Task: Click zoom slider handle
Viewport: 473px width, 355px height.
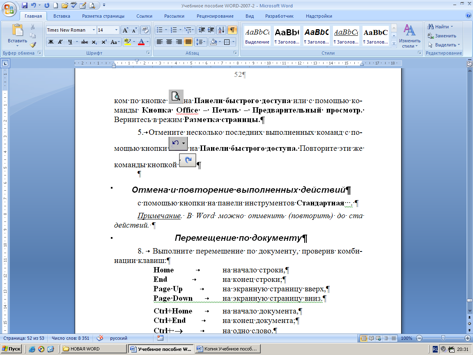Action: click(x=443, y=338)
